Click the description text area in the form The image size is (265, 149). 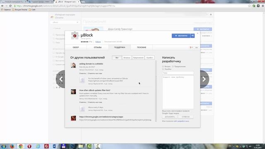[x=178, y=92]
